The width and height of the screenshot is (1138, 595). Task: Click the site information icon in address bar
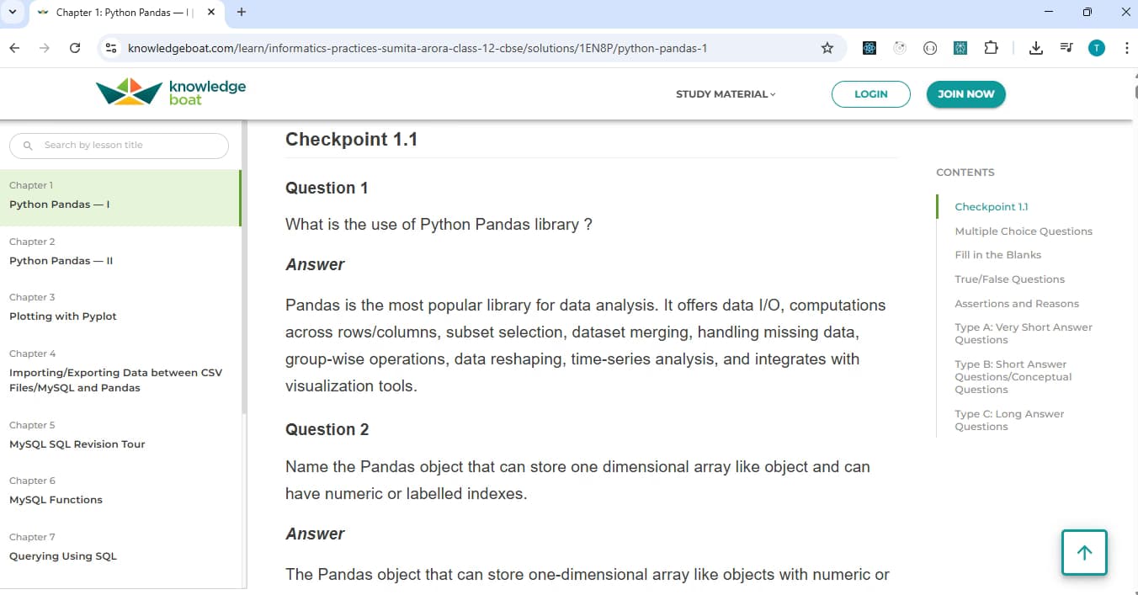tap(111, 48)
